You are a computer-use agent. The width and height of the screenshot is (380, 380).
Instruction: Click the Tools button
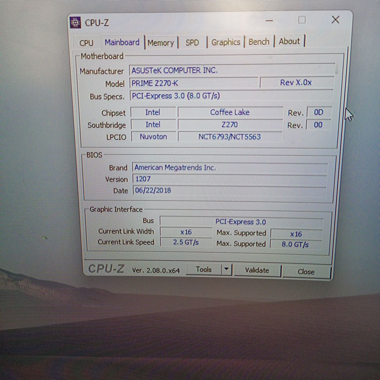point(204,270)
